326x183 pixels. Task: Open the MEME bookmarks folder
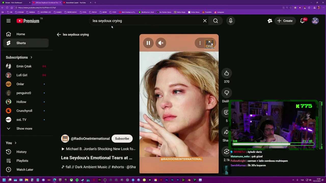(103, 12)
